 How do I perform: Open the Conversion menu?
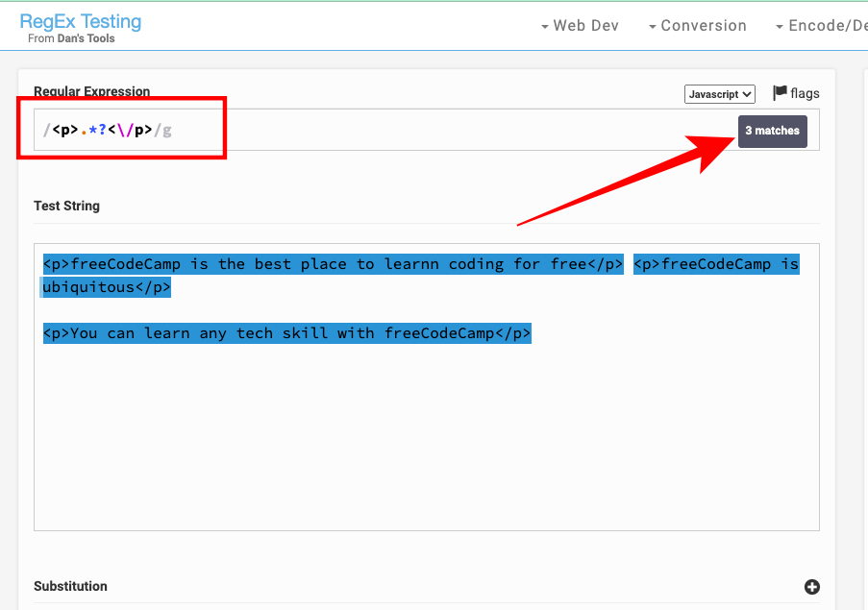(x=703, y=26)
